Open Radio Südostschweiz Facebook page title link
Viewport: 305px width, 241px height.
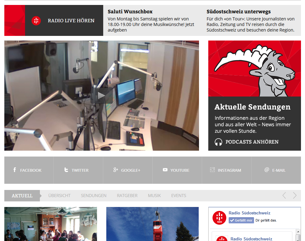tap(249, 213)
